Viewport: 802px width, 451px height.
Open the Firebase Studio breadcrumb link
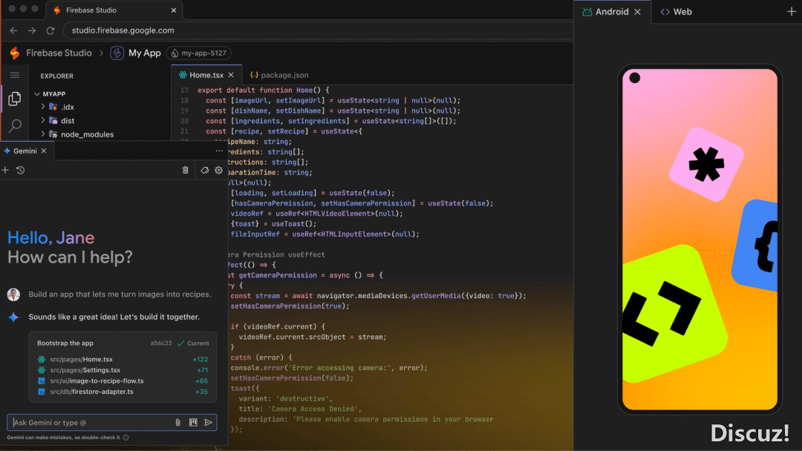pos(59,53)
